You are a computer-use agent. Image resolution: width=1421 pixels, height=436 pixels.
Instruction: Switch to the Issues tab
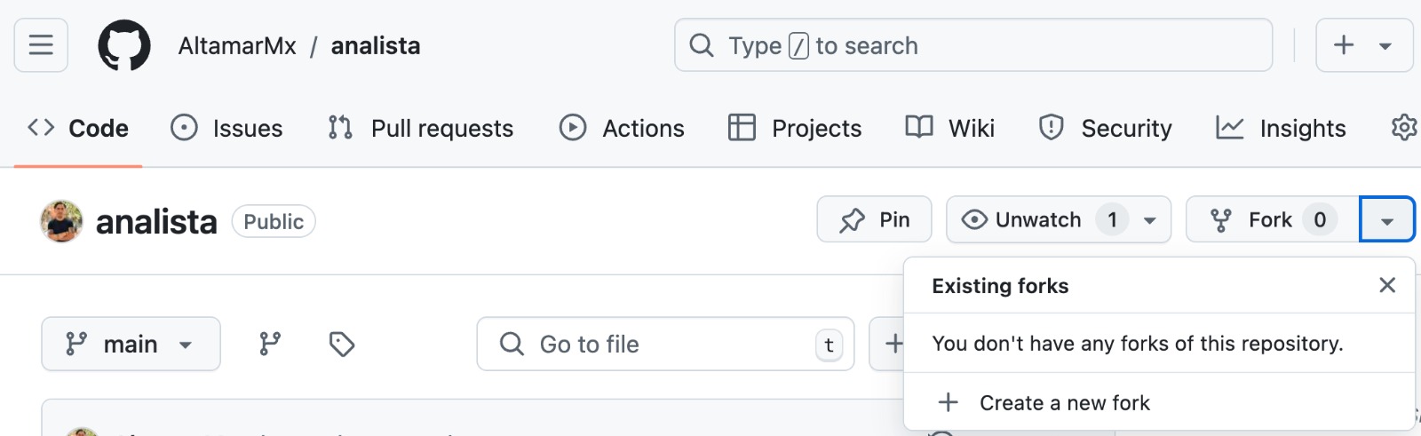[227, 128]
